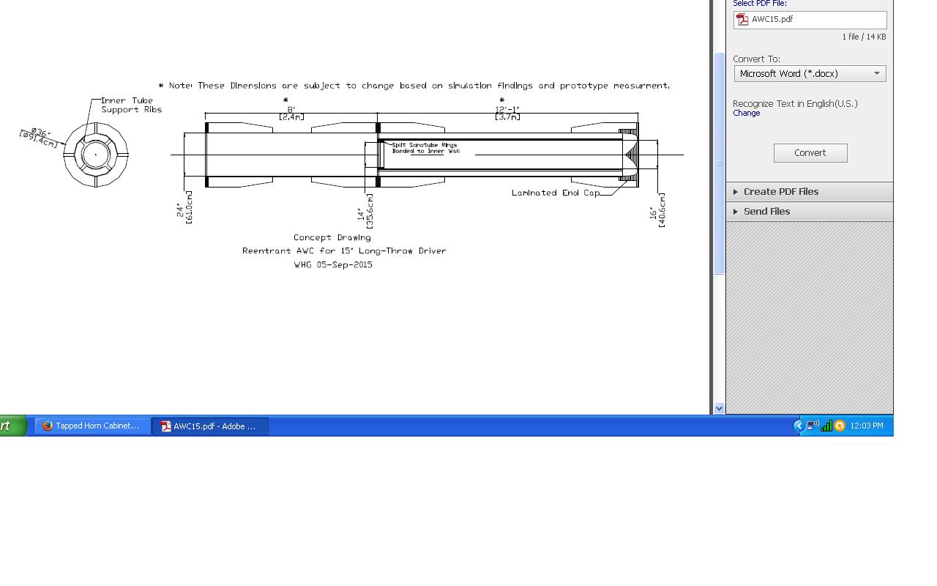Viewport: 937px width, 586px height.
Task: Click the 14" [35.6cm] dimension label
Action: 365,210
